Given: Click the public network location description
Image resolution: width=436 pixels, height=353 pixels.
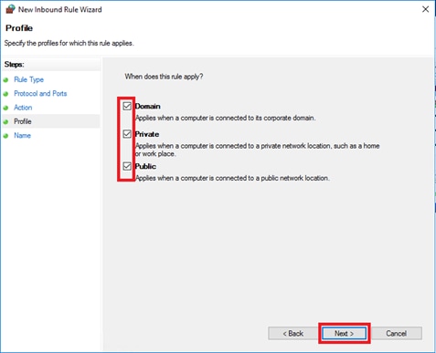Looking at the screenshot, I should click(x=232, y=178).
